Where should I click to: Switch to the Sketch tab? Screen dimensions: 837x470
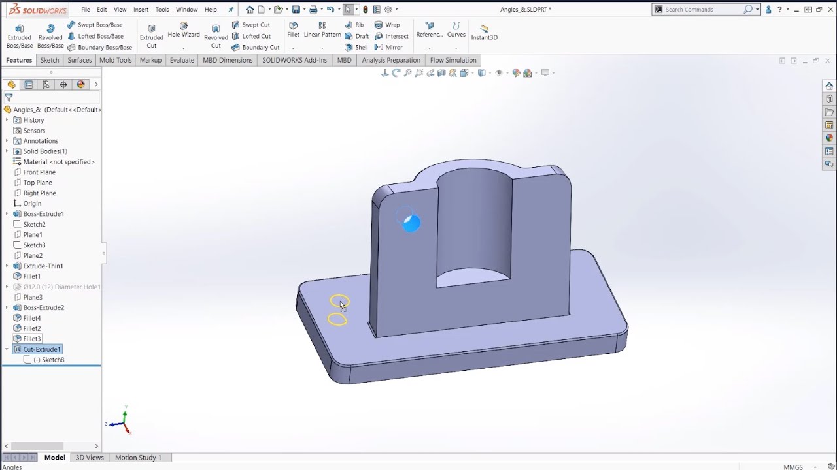(x=50, y=60)
